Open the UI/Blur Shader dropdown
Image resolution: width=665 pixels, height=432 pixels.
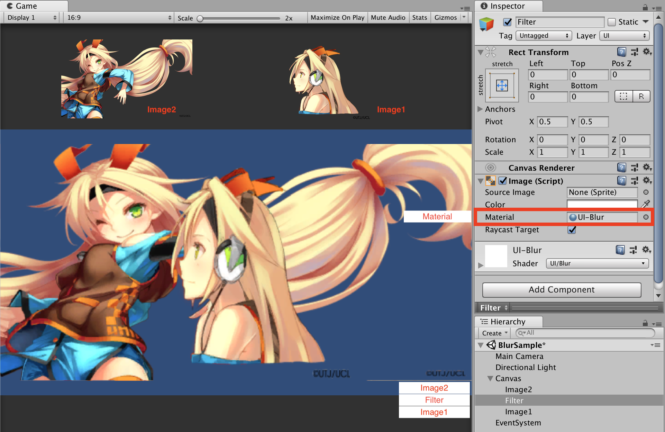[x=597, y=263]
